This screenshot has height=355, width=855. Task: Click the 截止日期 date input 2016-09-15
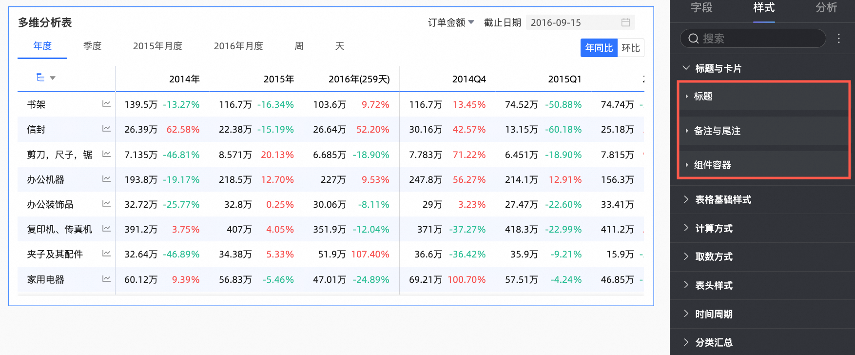[x=580, y=22]
